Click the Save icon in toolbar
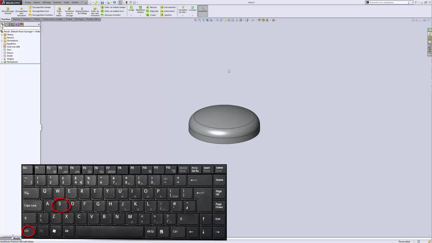This screenshot has width=432, height=243. (102, 2)
